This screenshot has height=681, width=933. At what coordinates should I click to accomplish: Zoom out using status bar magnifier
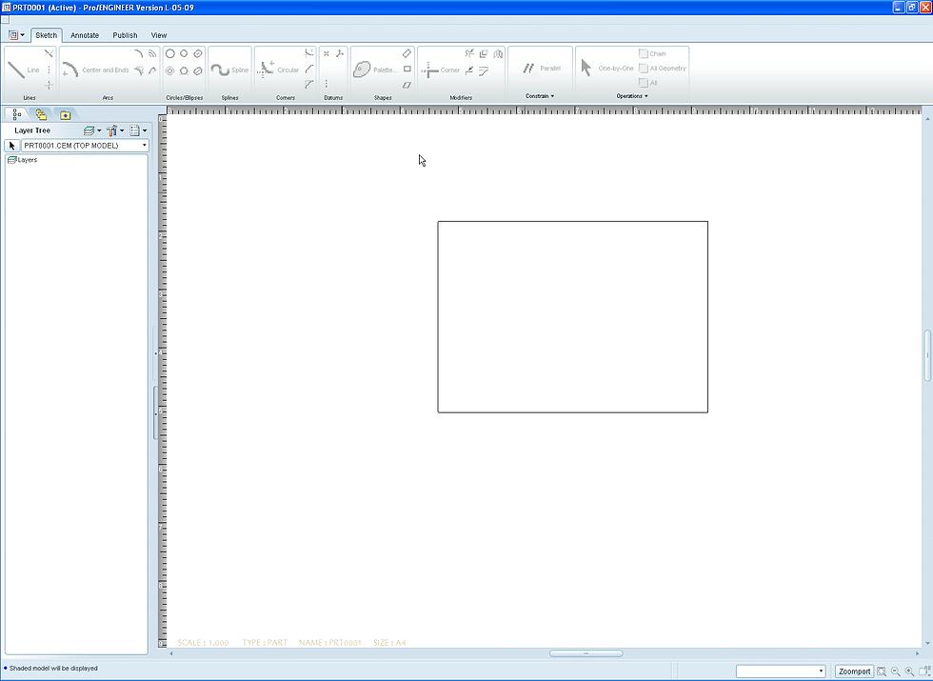click(896, 671)
